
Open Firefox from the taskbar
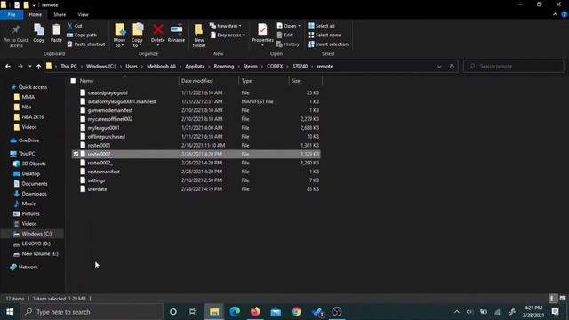click(x=255, y=312)
